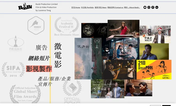The image size is (176, 106).
Task: Open 作品集/Portfolio menu item
Action: point(87,7)
